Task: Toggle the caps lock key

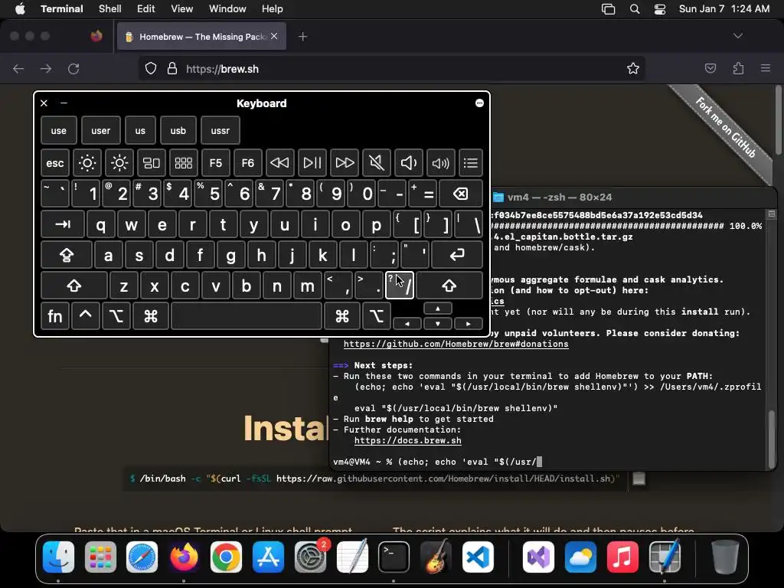Action: coord(67,255)
